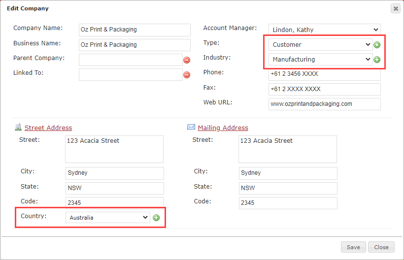Click the green plus icon next to Country
Screen dimensions: 404x260
tap(156, 218)
